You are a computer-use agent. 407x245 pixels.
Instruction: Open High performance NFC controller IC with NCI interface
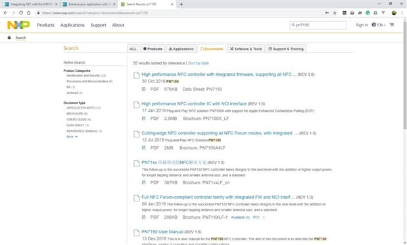pyautogui.click(x=194, y=104)
